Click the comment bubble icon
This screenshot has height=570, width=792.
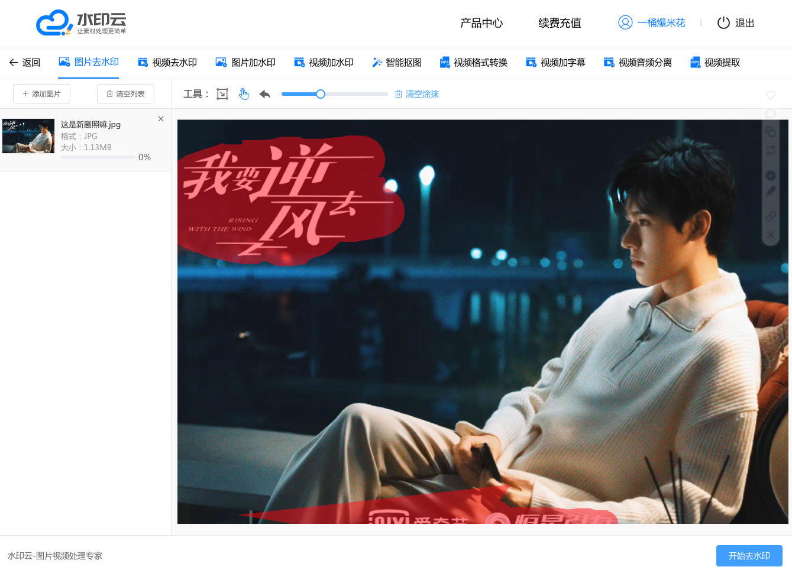click(771, 114)
